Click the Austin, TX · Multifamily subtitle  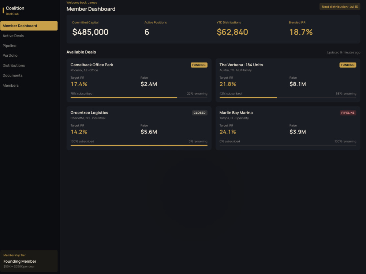coord(235,70)
